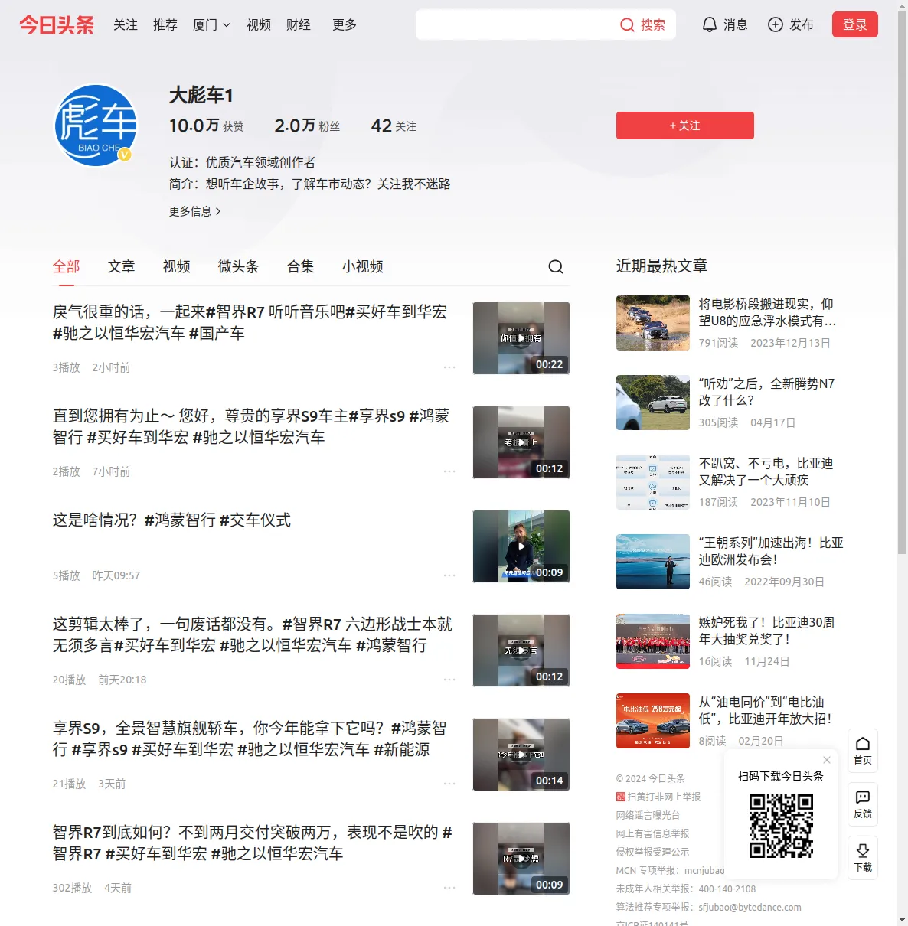908x926 pixels.
Task: Click thumbnail of 腾势N7 article
Action: (653, 403)
